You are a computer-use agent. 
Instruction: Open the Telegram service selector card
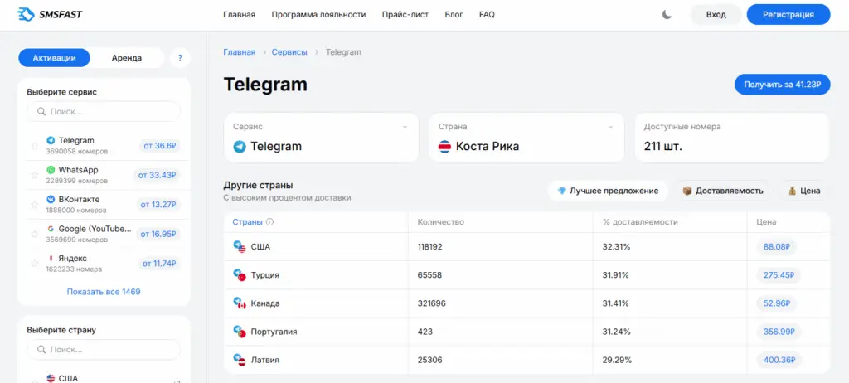(321, 138)
